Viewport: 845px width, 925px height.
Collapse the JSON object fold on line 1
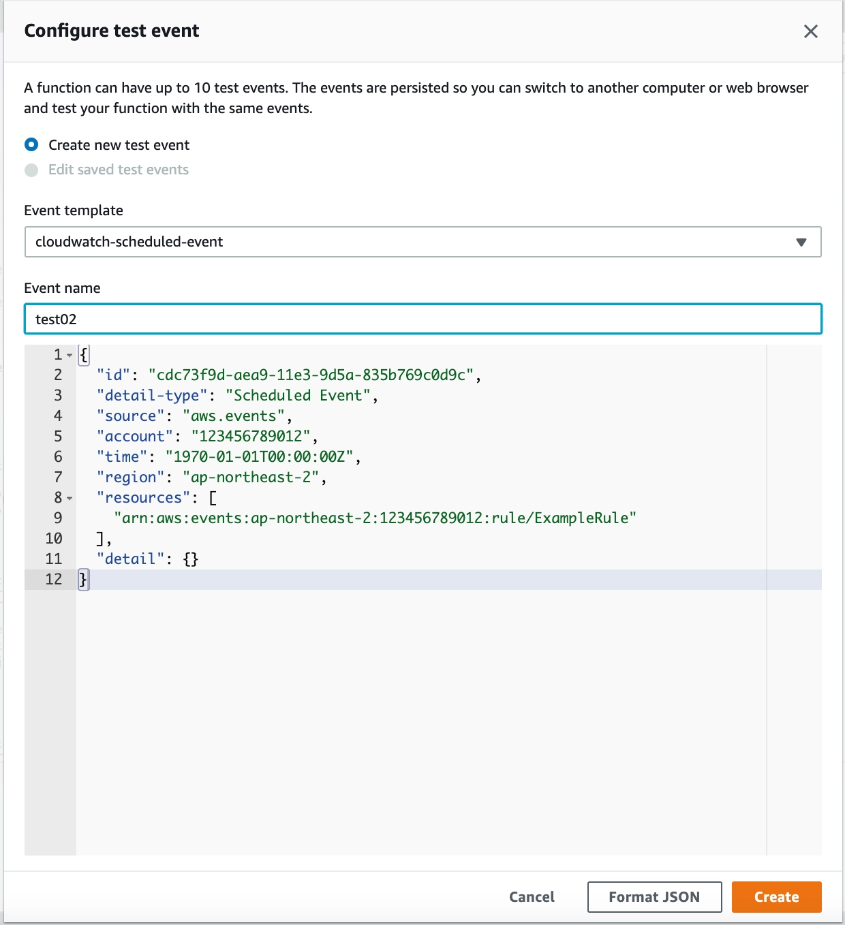coord(70,356)
